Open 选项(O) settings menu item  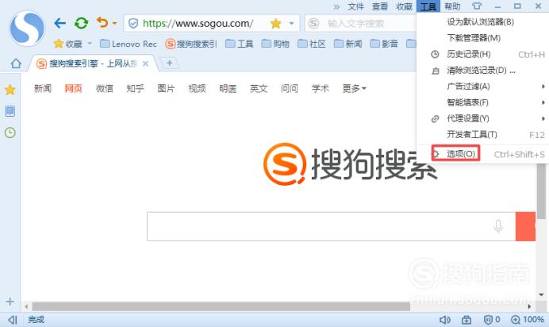click(483, 154)
